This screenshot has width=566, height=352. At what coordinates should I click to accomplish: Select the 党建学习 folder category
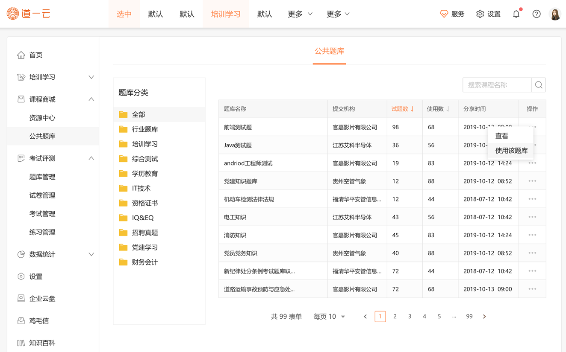(159, 247)
